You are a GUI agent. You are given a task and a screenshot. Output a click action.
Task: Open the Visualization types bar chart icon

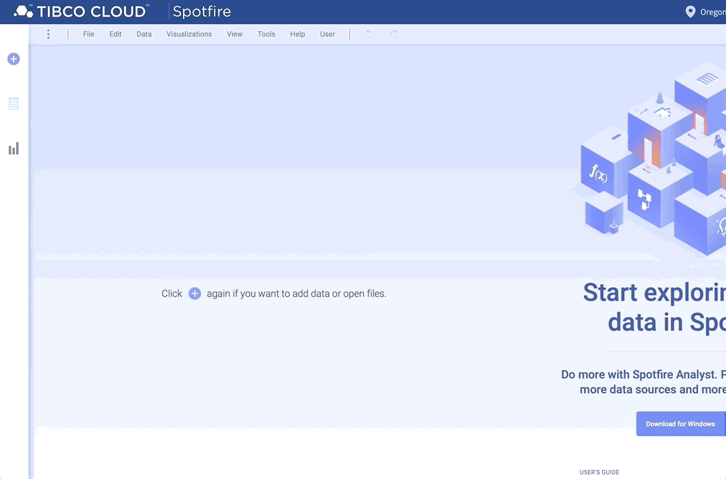pyautogui.click(x=14, y=148)
